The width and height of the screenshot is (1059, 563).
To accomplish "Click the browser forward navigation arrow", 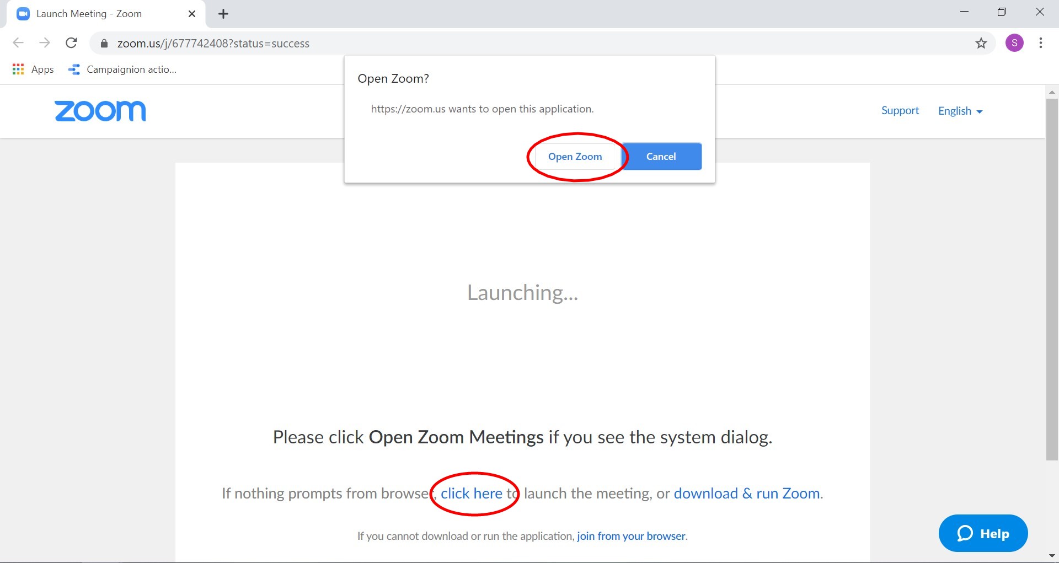I will 45,43.
